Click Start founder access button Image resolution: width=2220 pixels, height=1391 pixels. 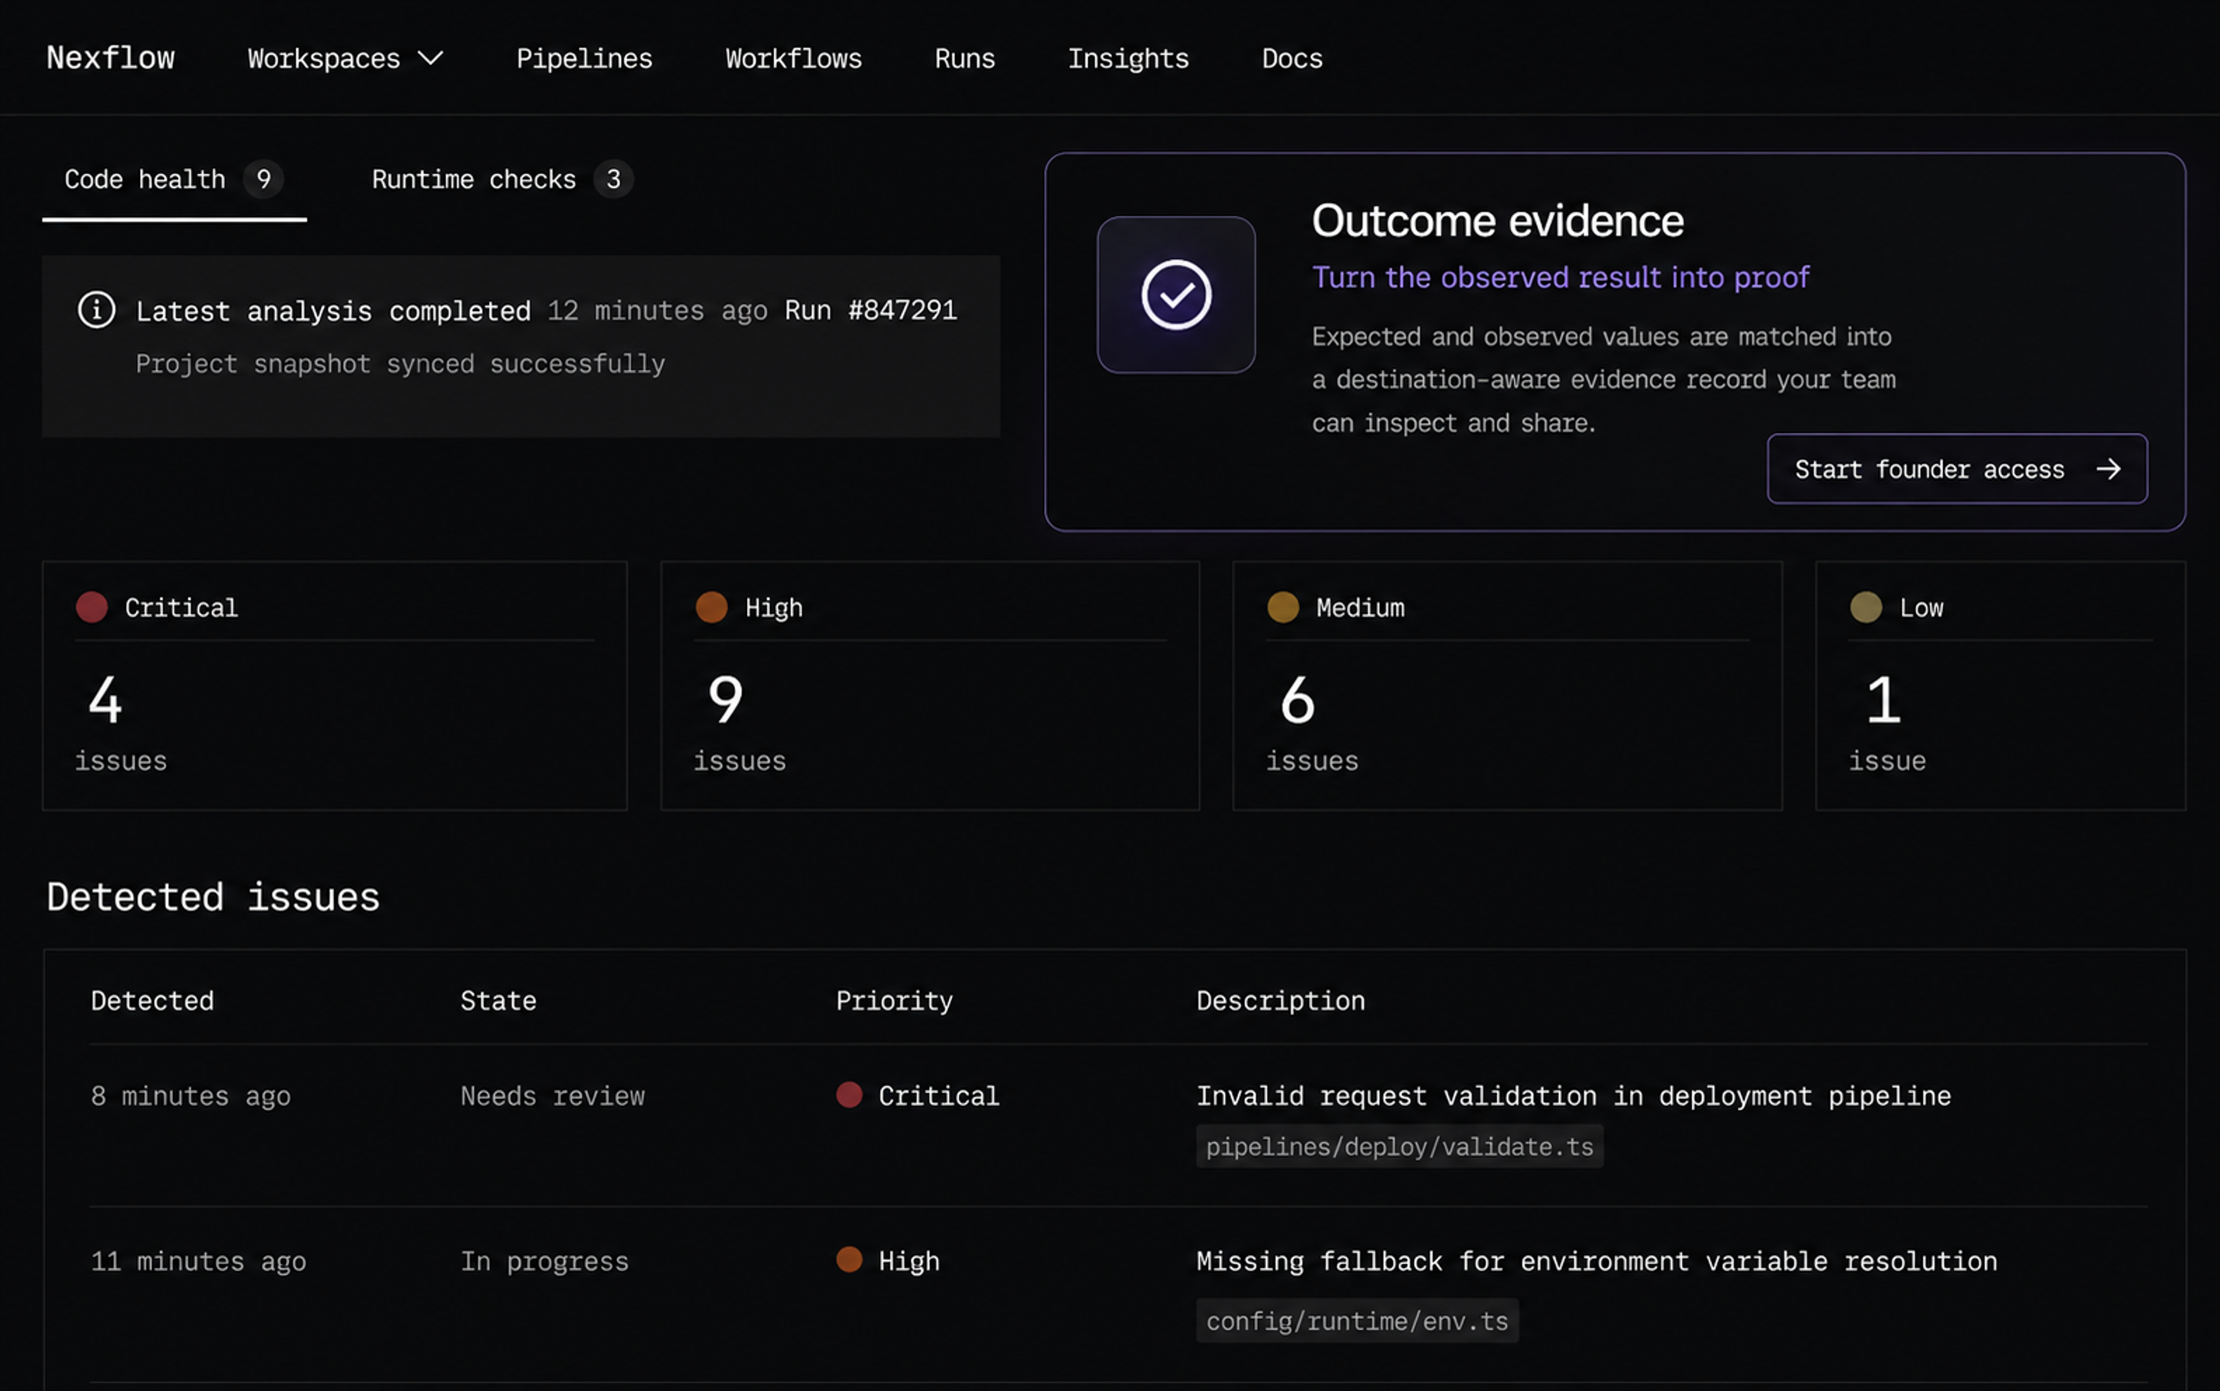[x=1957, y=468]
